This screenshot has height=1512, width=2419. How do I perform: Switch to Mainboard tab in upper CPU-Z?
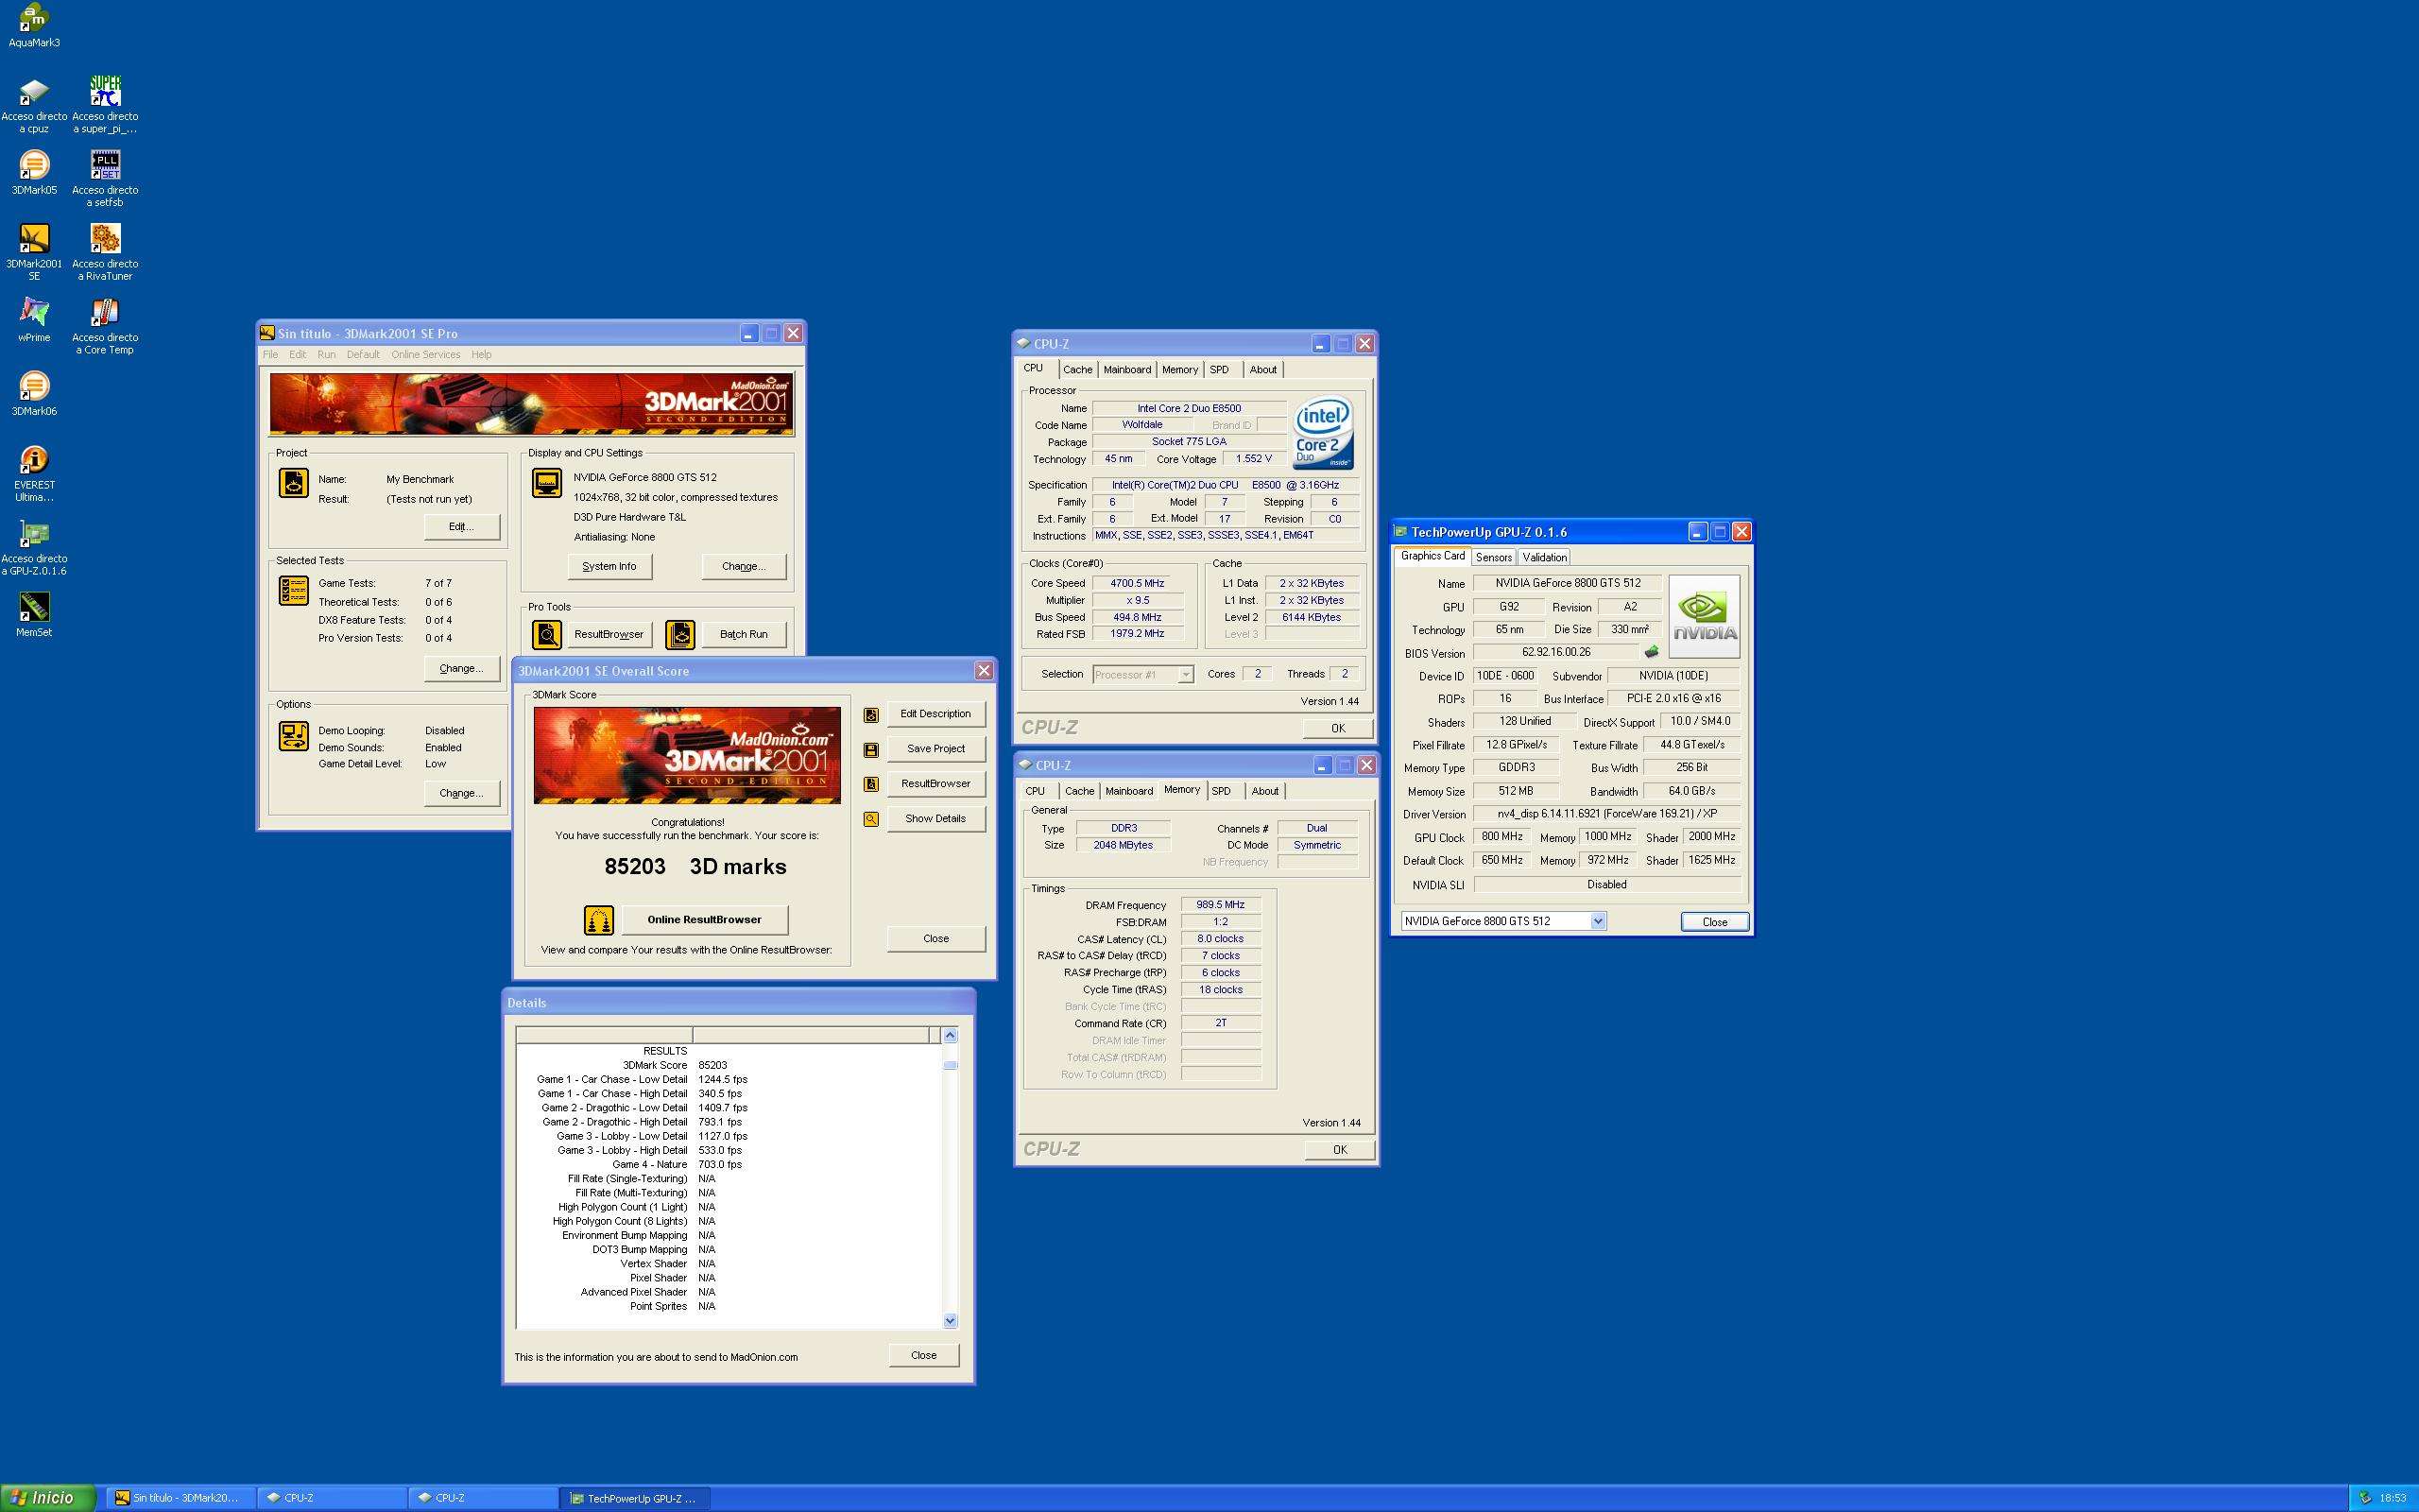(1126, 370)
